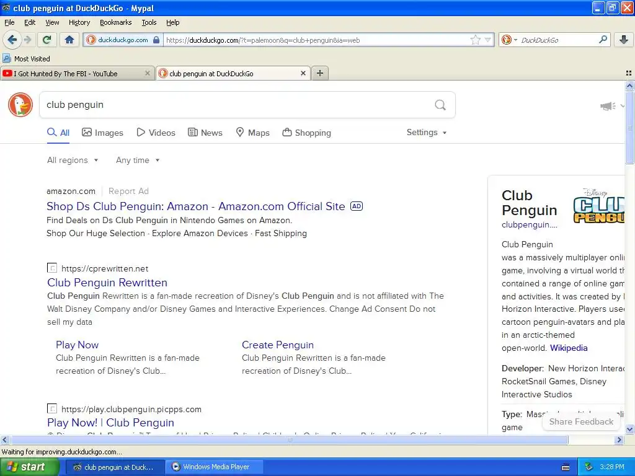Click the Report Ad link
635x476 pixels.
[x=128, y=191]
